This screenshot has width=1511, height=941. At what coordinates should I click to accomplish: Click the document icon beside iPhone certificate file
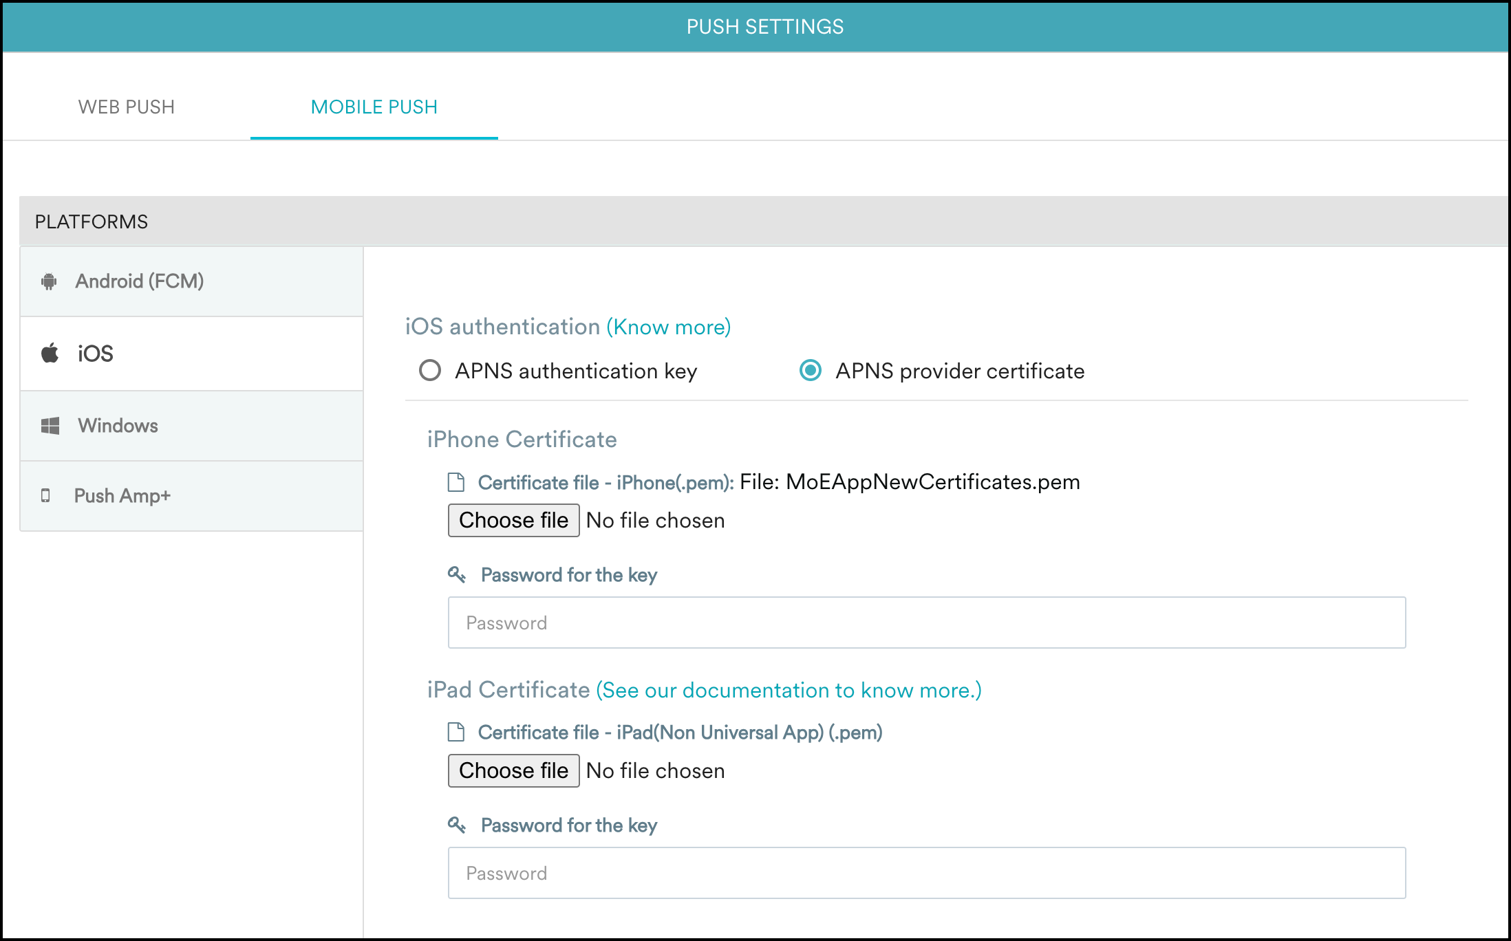tap(456, 482)
